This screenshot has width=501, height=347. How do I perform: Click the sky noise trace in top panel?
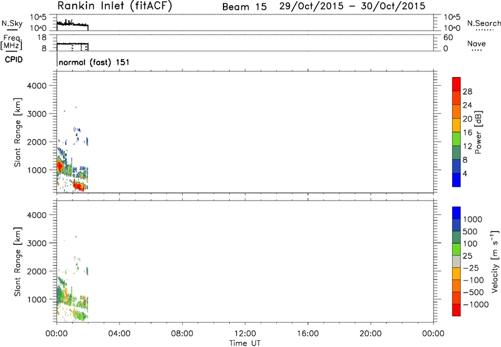(x=73, y=24)
